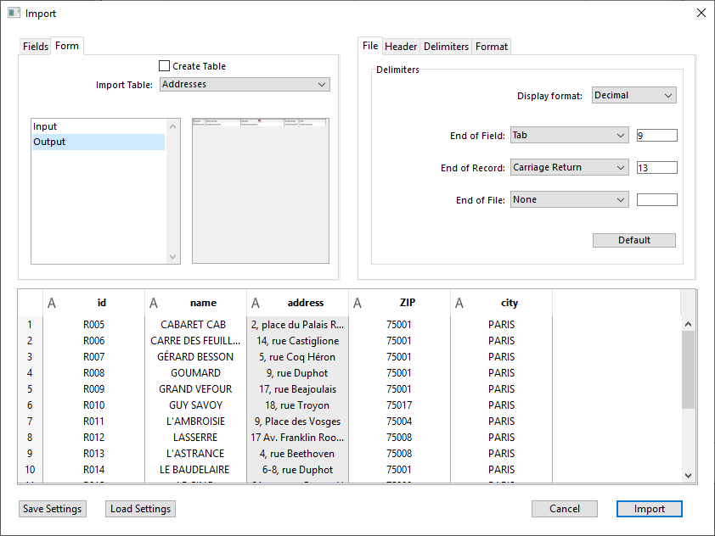715x536 pixels.
Task: Click the type icon beside ZIP column
Action: point(357,303)
